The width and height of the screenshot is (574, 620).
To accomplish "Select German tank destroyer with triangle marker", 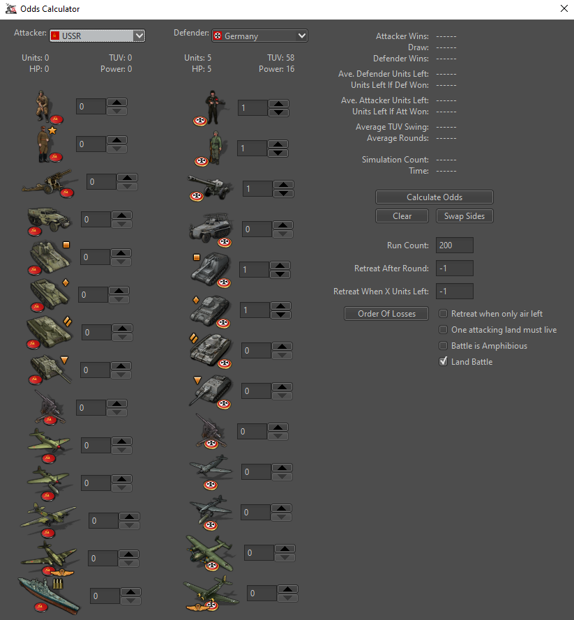I will (211, 391).
